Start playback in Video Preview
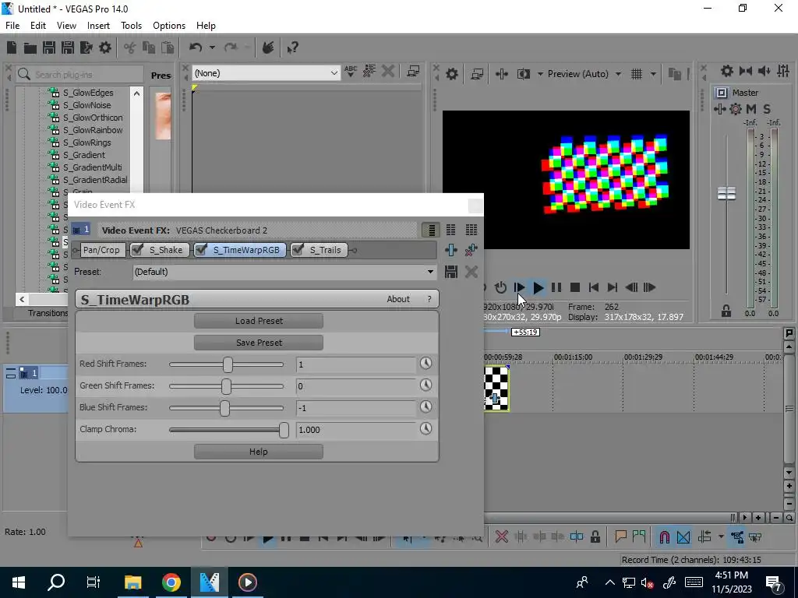This screenshot has height=598, width=798. coord(538,288)
